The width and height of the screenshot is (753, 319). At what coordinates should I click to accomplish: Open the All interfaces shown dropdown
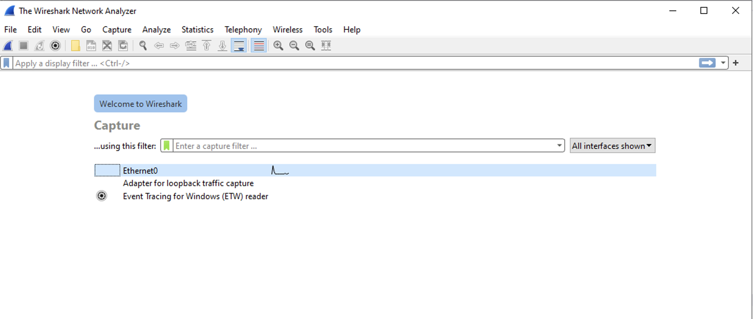[612, 146]
